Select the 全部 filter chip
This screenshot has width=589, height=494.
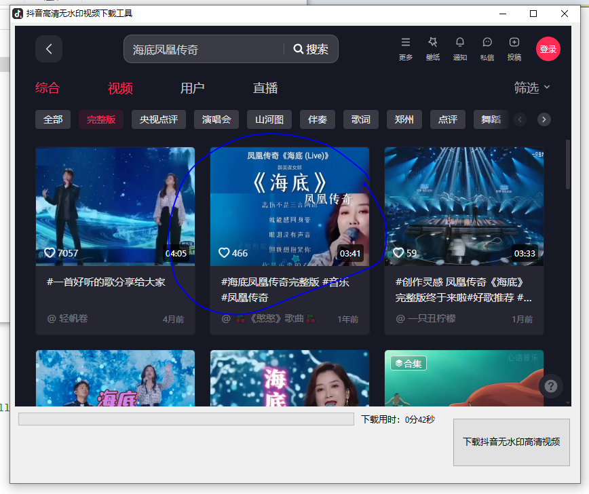[x=53, y=119]
